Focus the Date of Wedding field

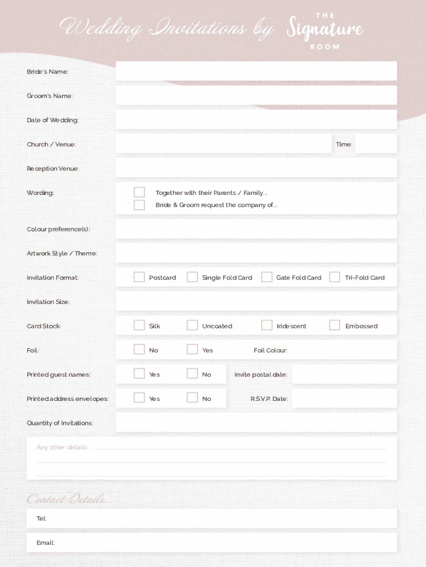256,120
